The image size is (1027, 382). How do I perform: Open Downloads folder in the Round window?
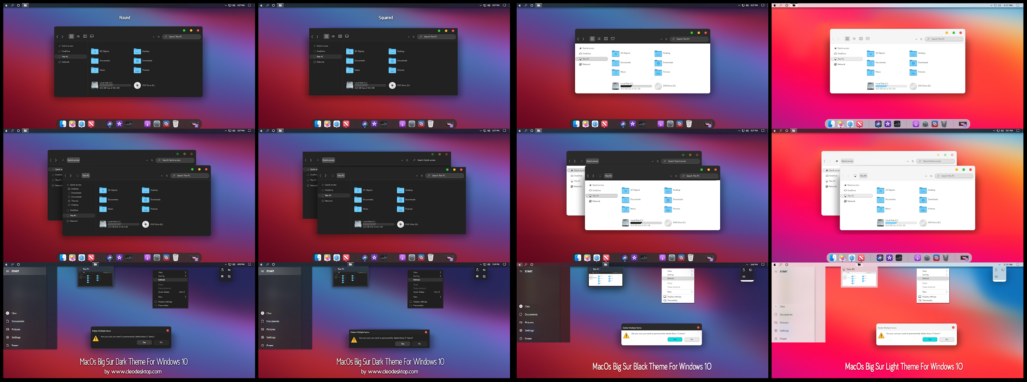pyautogui.click(x=137, y=60)
